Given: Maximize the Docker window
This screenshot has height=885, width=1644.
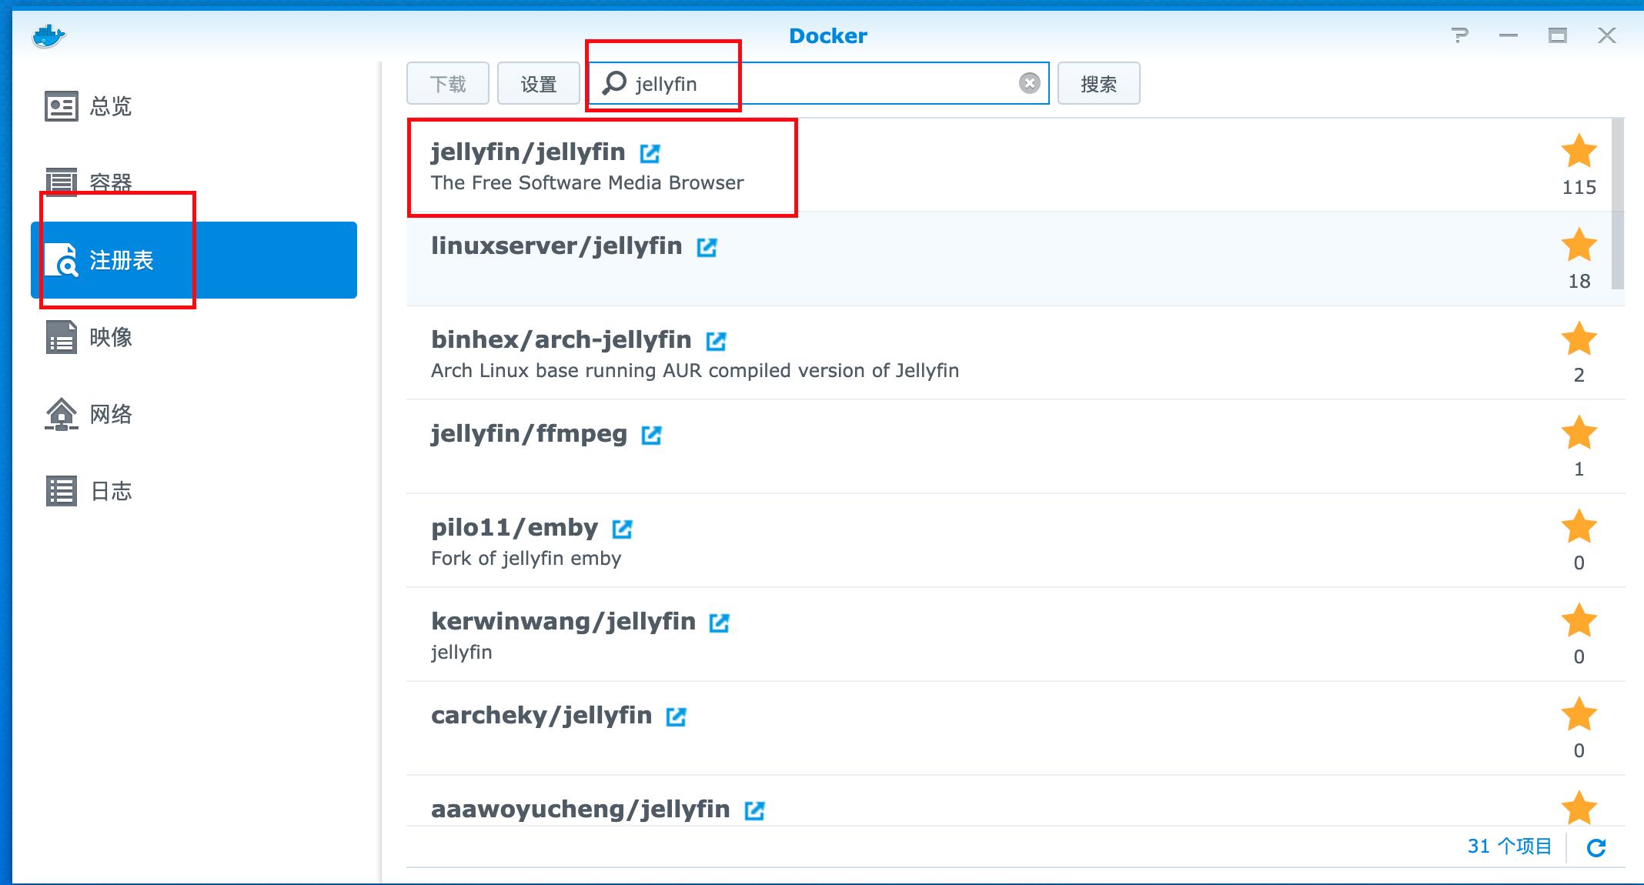Looking at the screenshot, I should (1558, 35).
